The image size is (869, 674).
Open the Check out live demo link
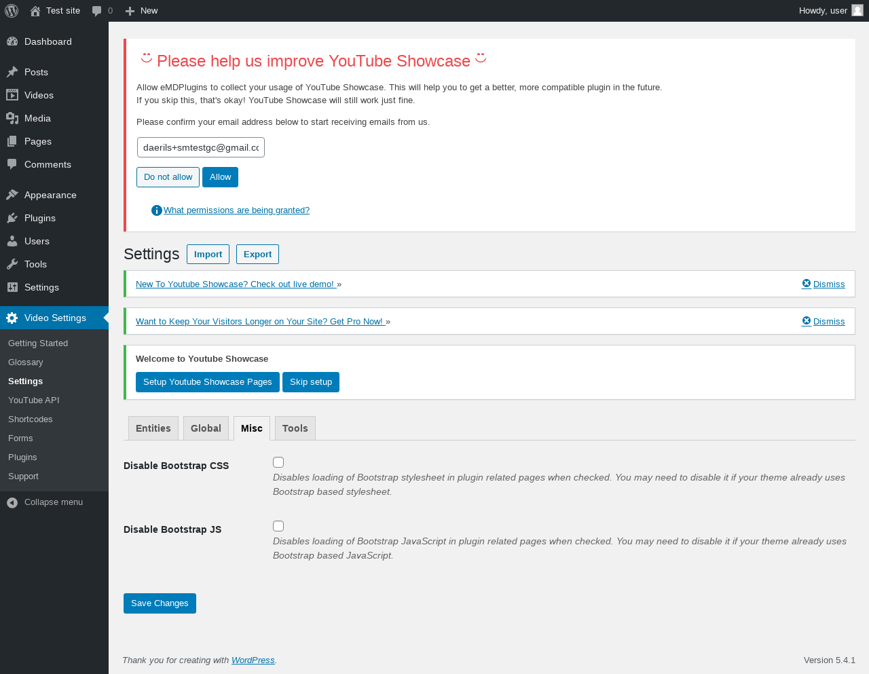(236, 284)
